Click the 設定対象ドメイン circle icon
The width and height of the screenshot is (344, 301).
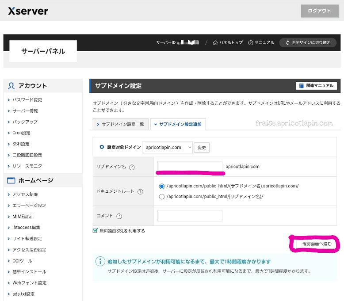click(102, 147)
